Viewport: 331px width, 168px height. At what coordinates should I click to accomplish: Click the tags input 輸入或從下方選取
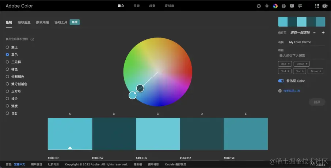pyautogui.click(x=301, y=56)
